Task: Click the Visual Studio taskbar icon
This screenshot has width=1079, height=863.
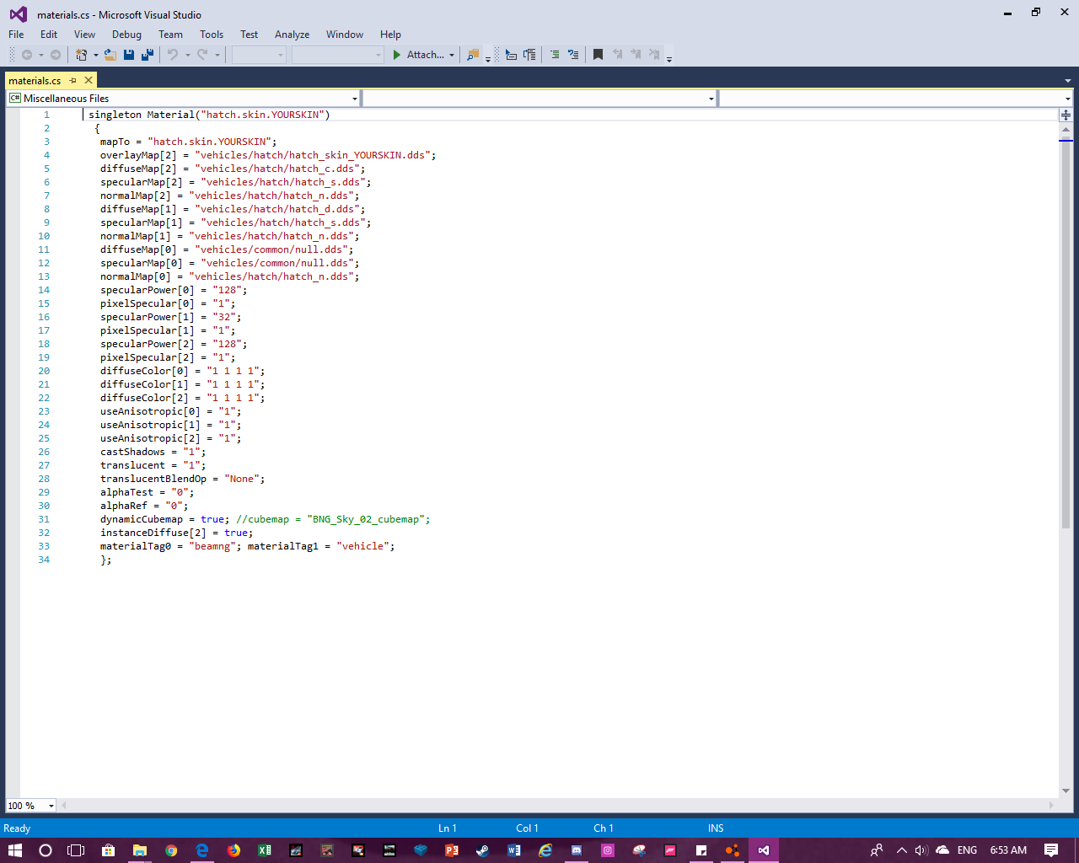Action: point(764,850)
